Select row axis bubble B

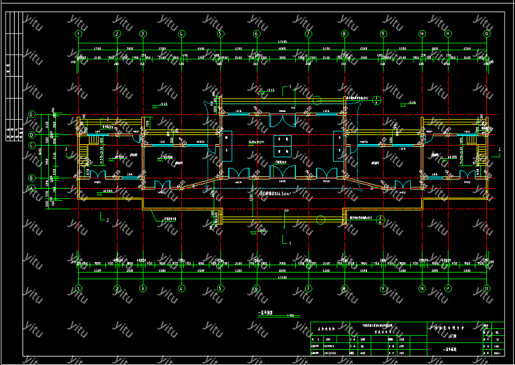32,178
